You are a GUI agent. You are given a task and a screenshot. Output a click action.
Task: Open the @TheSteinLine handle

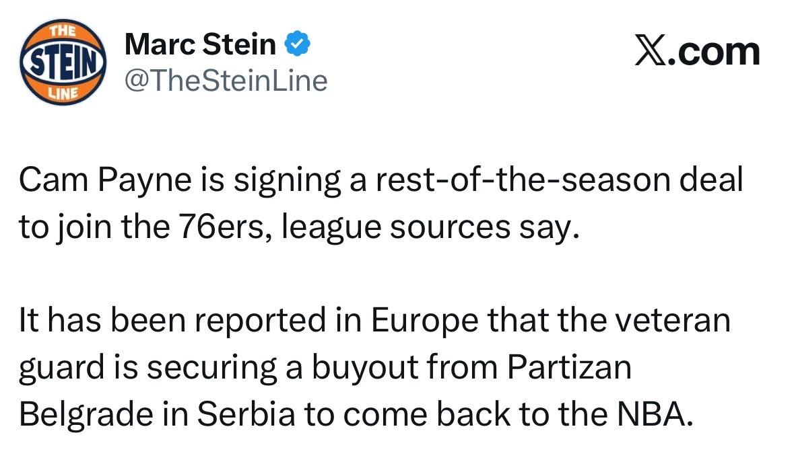(x=226, y=81)
